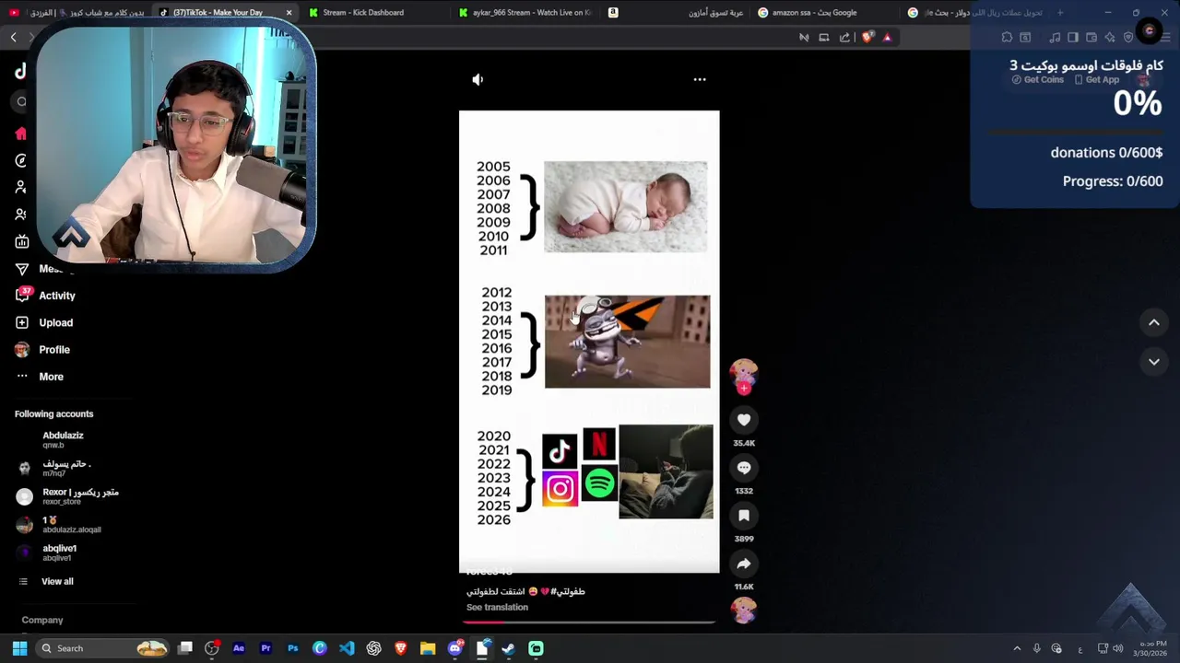Go back with the browser back arrow
Viewport: 1180px width, 663px height.
pos(13,37)
